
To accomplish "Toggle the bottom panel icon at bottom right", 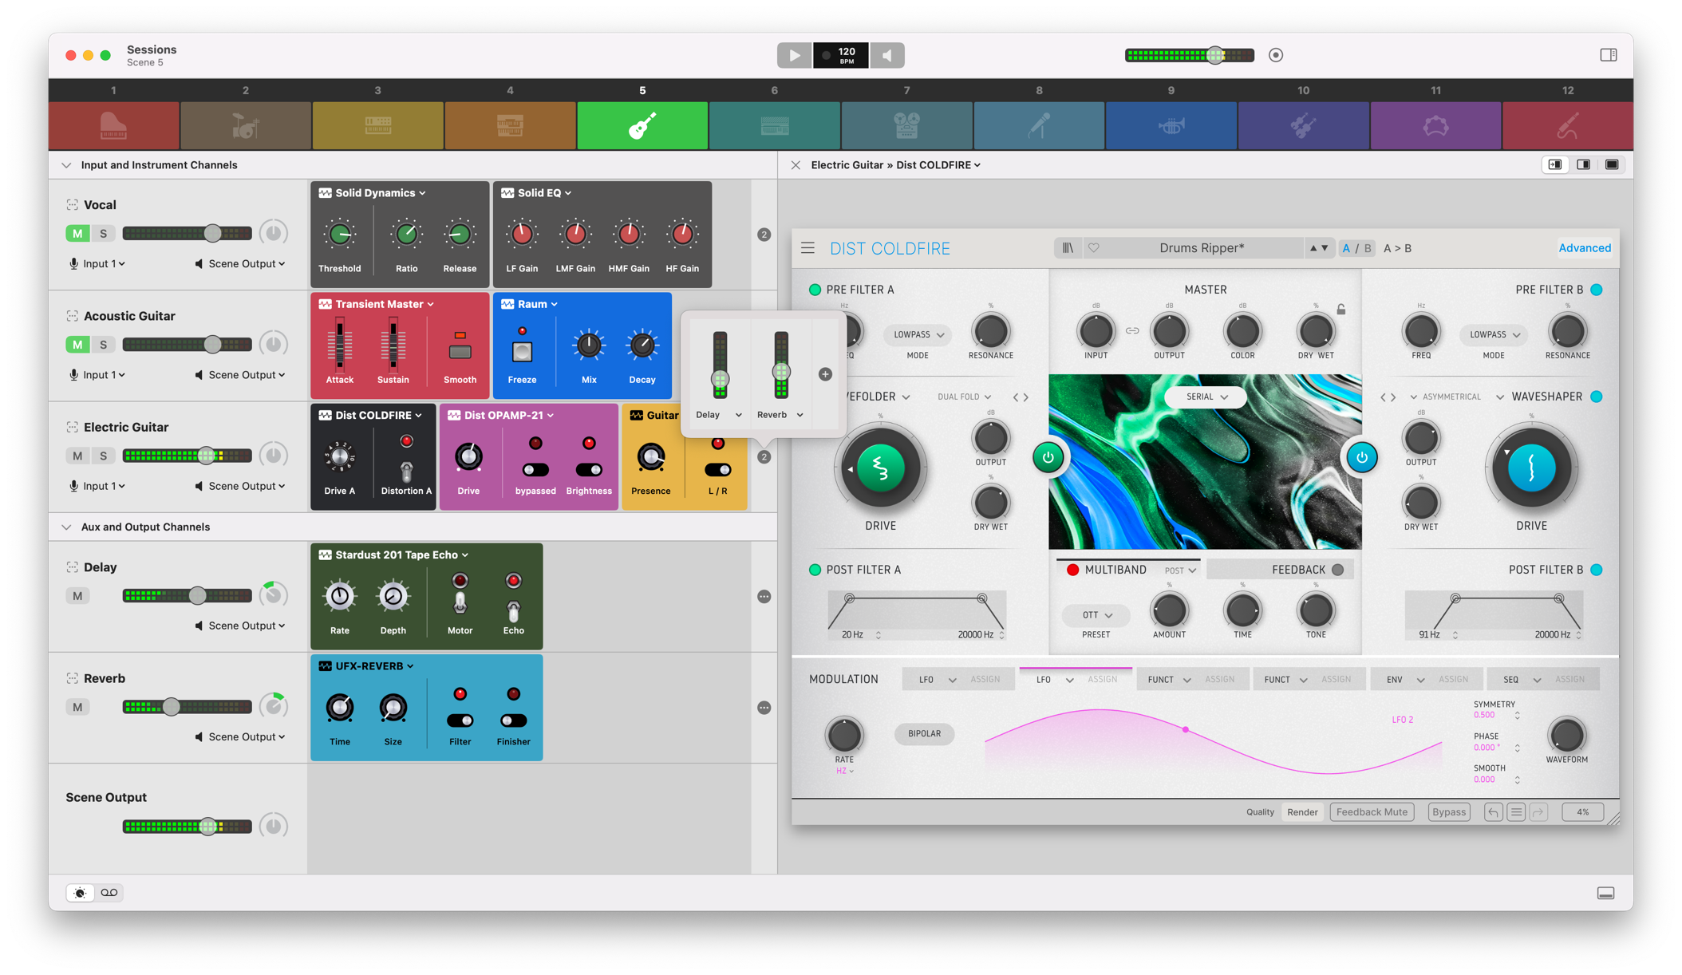I will tap(1606, 893).
